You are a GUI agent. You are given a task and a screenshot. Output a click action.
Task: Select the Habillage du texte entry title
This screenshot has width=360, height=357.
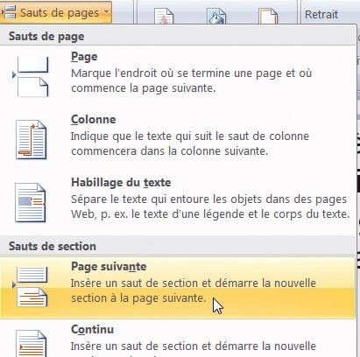121,182
